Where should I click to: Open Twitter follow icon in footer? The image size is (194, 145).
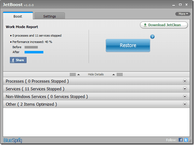[x=186, y=140]
